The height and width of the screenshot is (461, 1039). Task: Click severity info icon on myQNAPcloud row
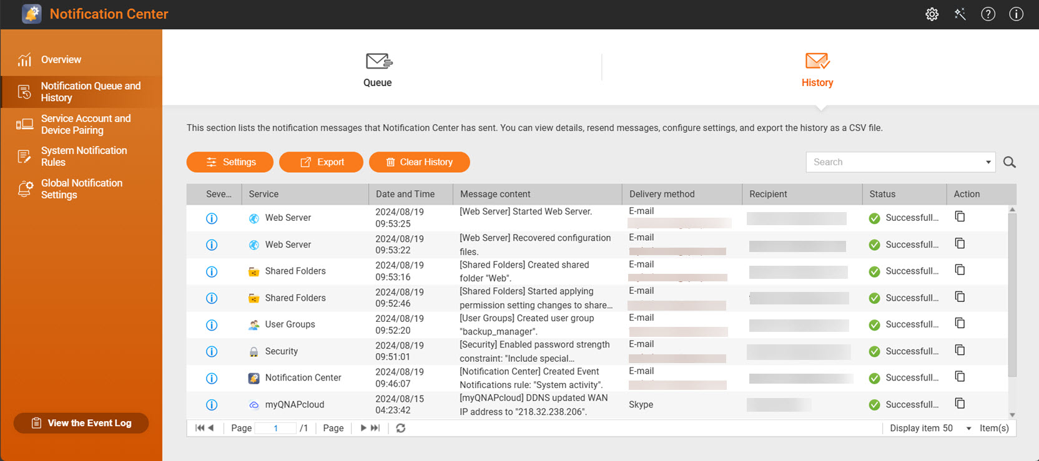pyautogui.click(x=212, y=405)
